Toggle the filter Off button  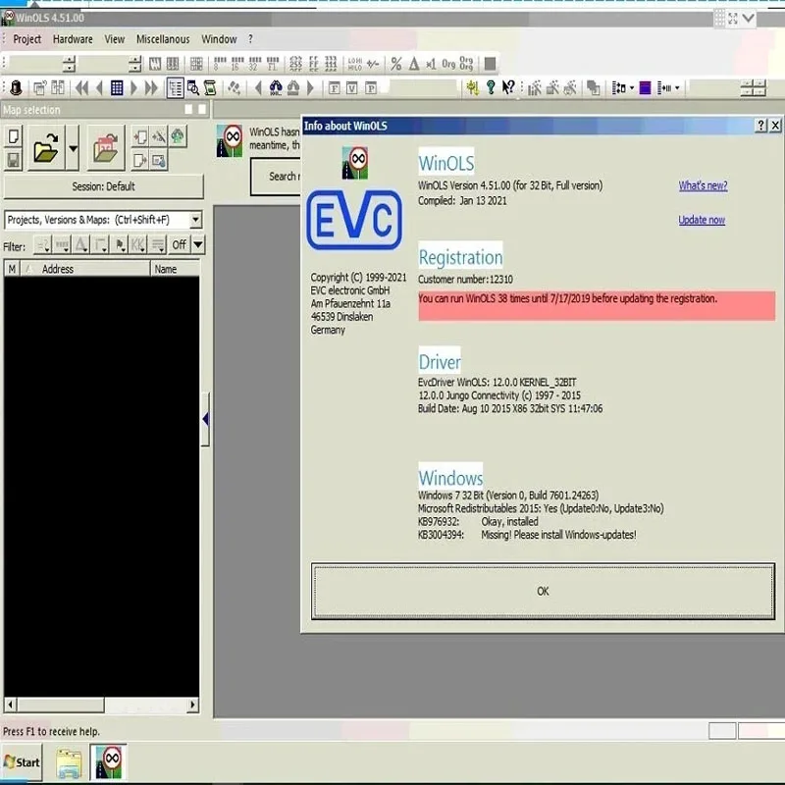tap(180, 244)
